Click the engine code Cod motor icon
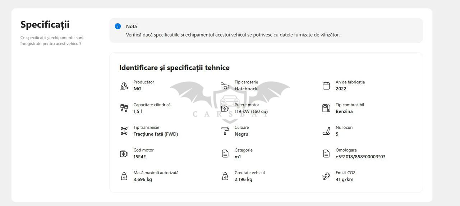The width and height of the screenshot is (460, 206). click(124, 154)
